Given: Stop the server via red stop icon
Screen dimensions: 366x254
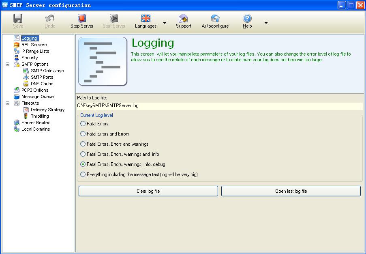Looking at the screenshot, I should [x=82, y=18].
